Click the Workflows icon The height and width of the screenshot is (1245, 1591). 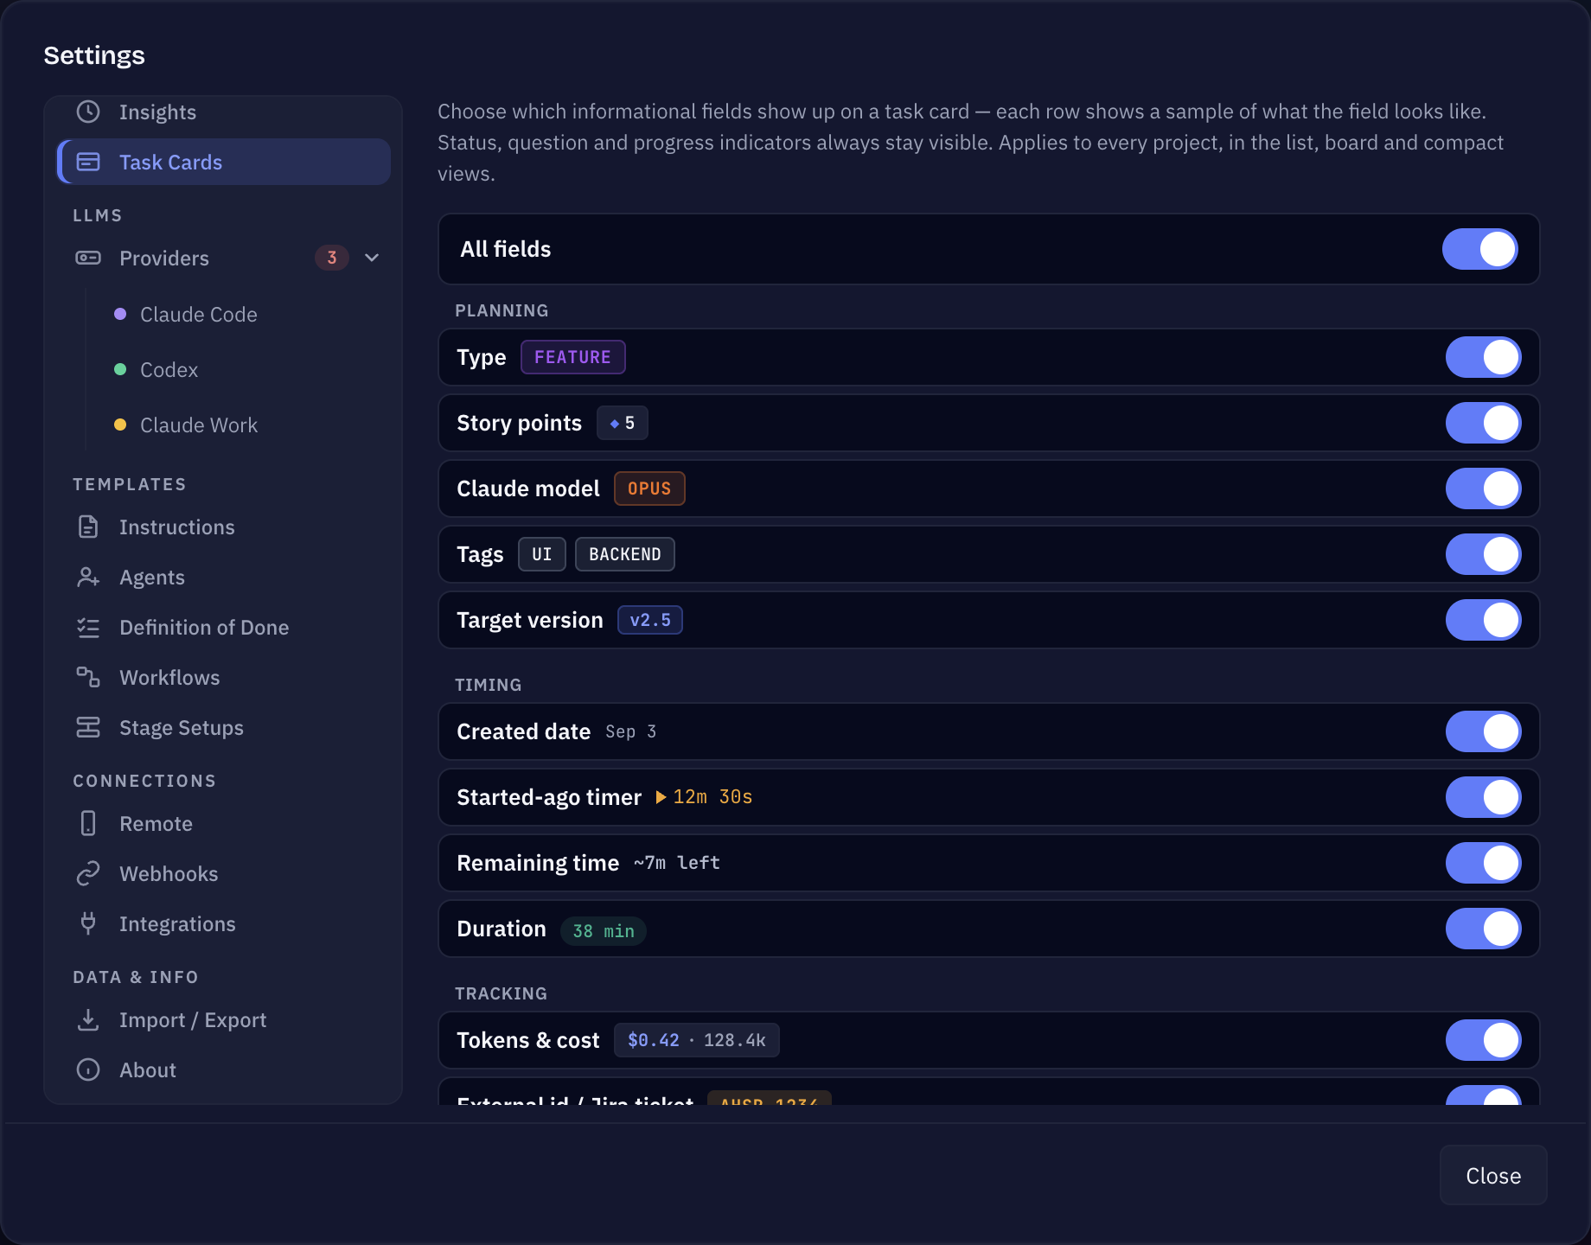[x=88, y=677]
